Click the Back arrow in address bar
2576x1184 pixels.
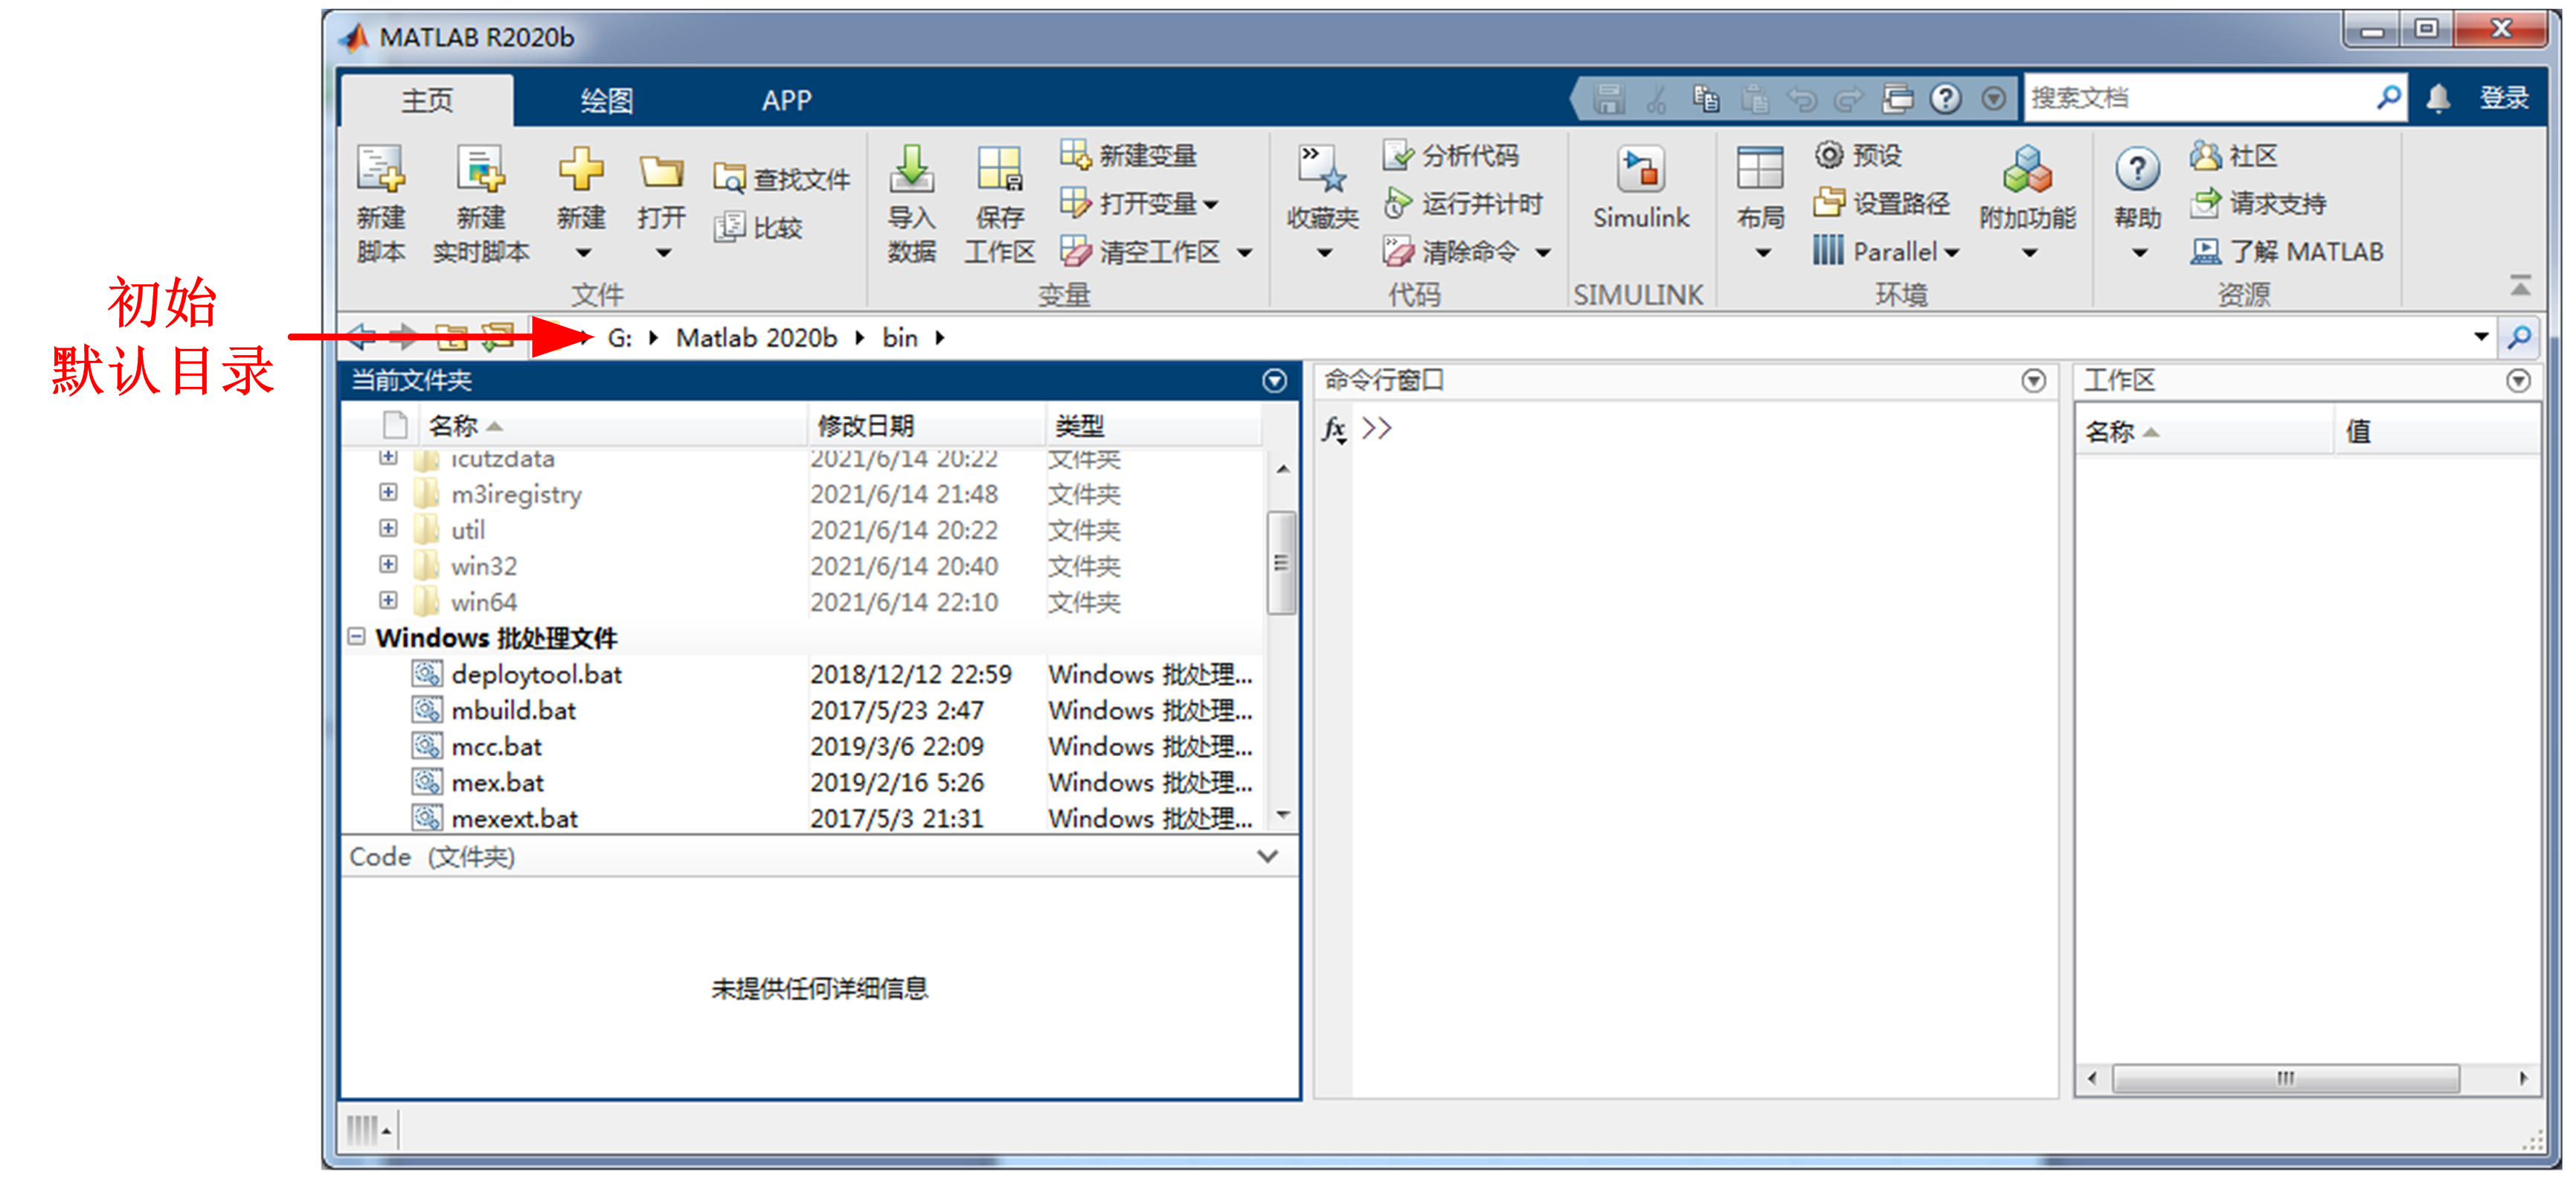(x=361, y=337)
